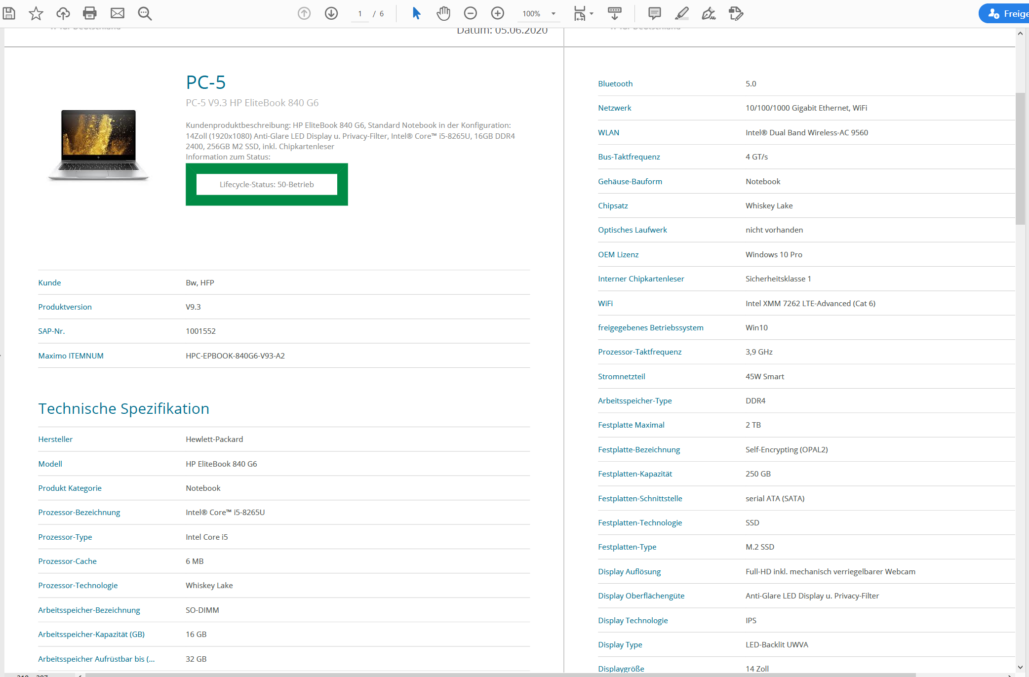The height and width of the screenshot is (677, 1029).
Task: Click the Windows 10 Pro value
Action: coord(774,254)
